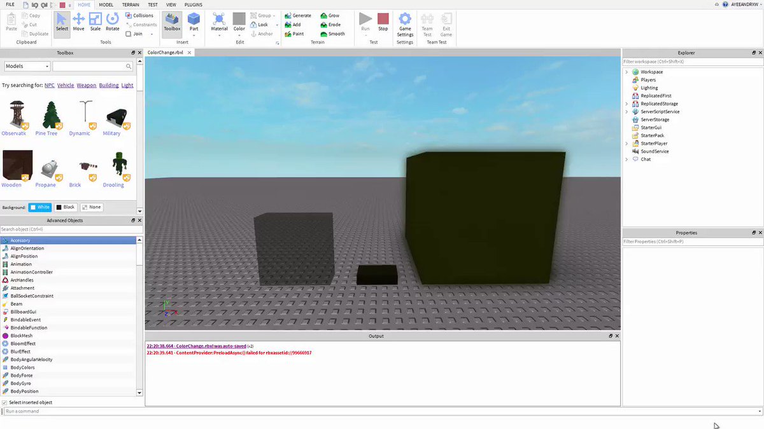
Task: Set toolbox background to White
Action: [39, 207]
